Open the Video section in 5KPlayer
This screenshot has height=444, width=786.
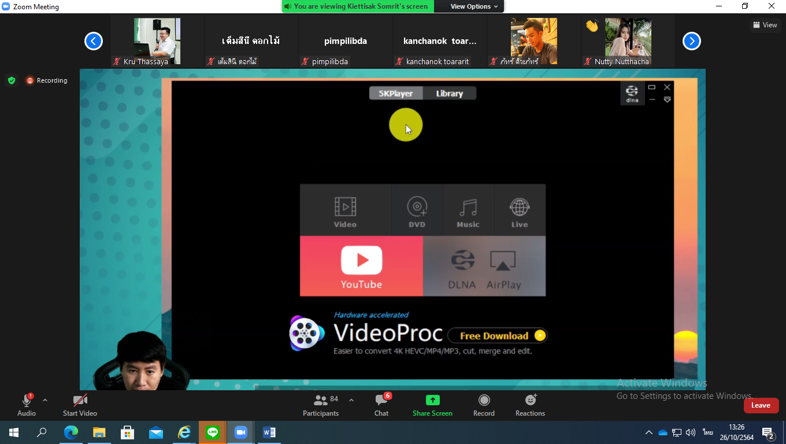coord(345,210)
